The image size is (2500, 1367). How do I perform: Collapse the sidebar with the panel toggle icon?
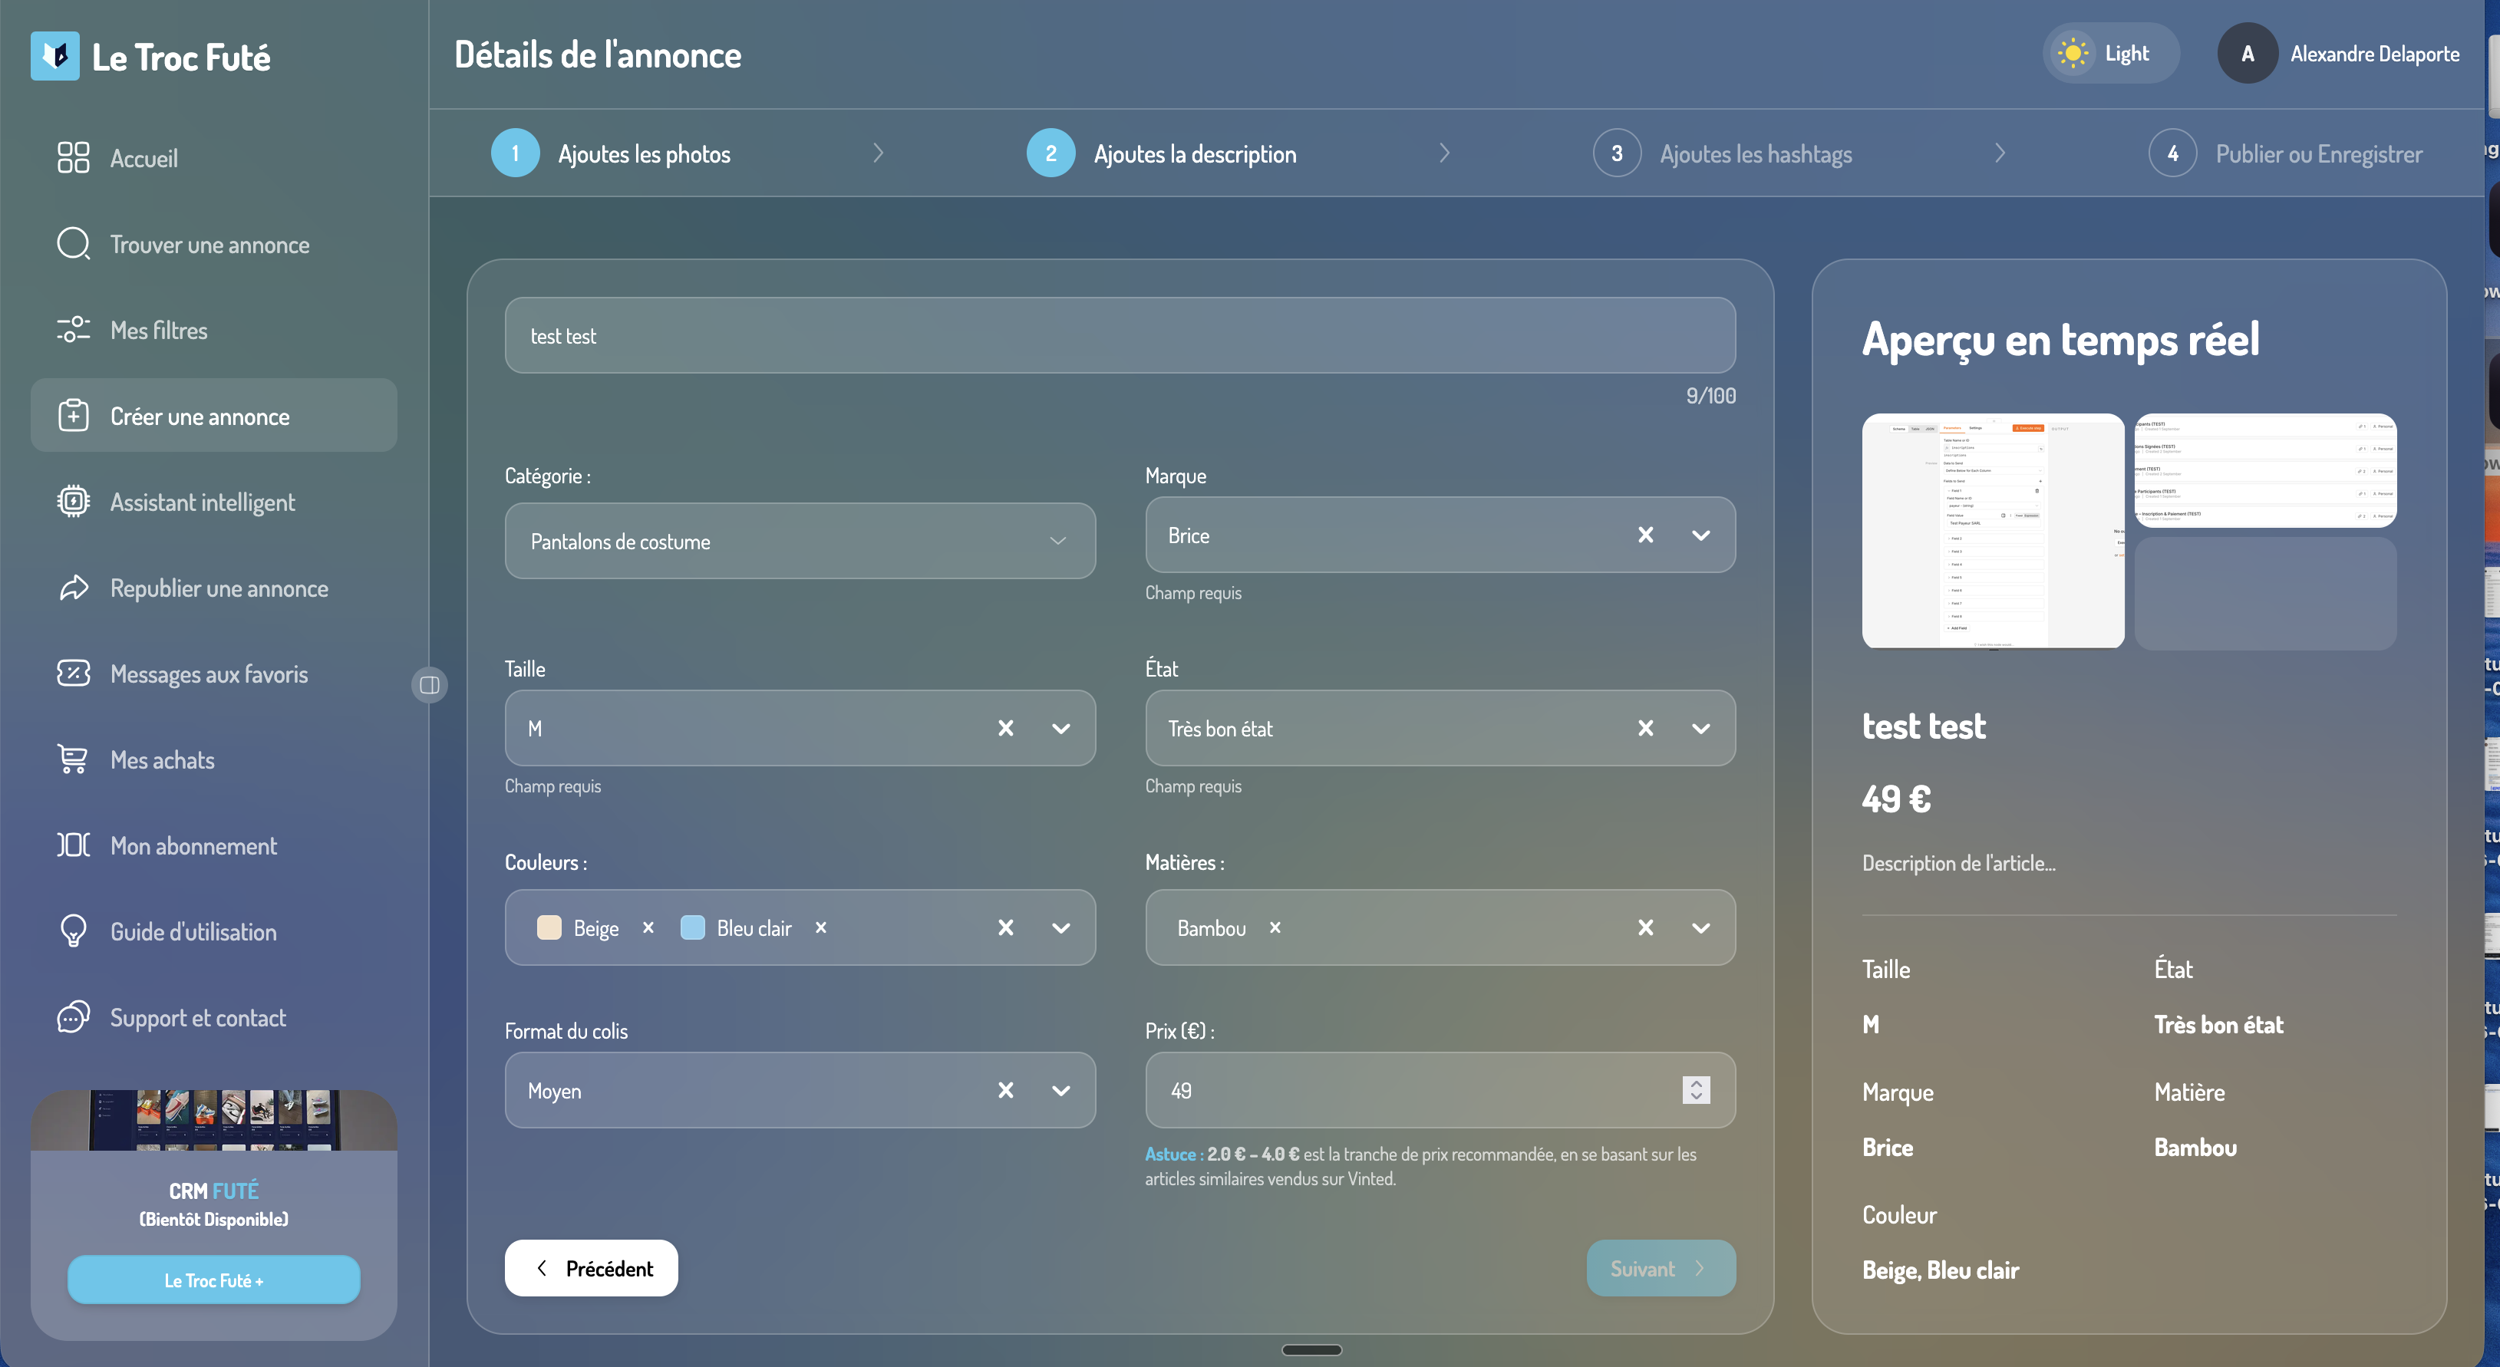(429, 685)
